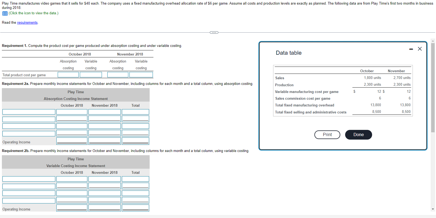
Task: Click second row label field in Variable Costing statement
Action: 29,186
